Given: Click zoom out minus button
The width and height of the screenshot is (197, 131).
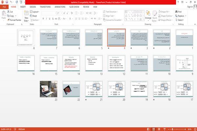Looking at the screenshot, I should click(169, 129).
